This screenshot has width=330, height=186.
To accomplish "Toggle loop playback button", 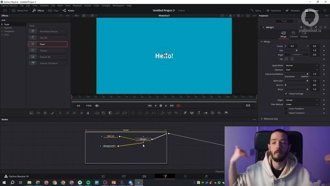I will pos(178,105).
